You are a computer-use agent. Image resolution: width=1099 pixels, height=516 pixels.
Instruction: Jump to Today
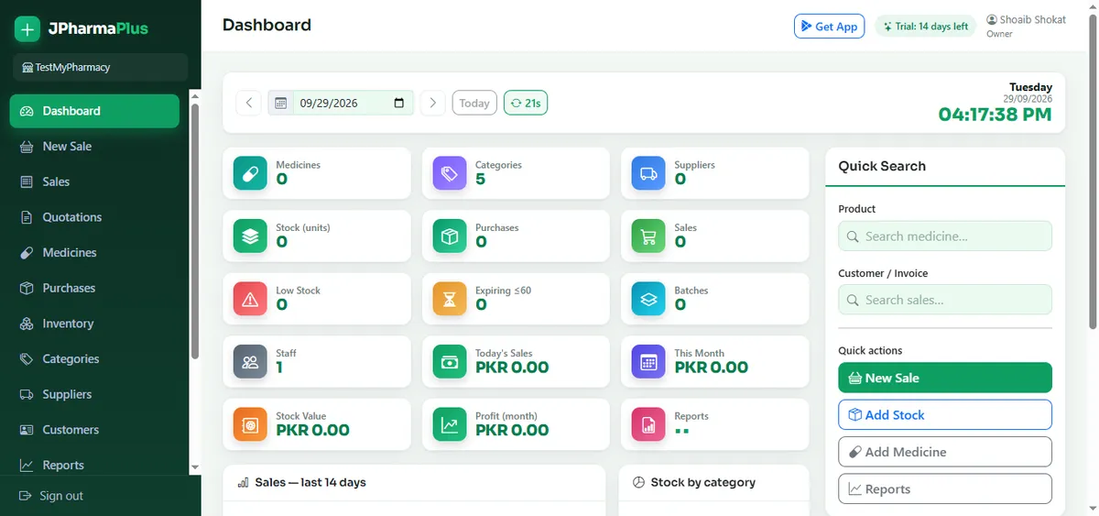point(474,103)
